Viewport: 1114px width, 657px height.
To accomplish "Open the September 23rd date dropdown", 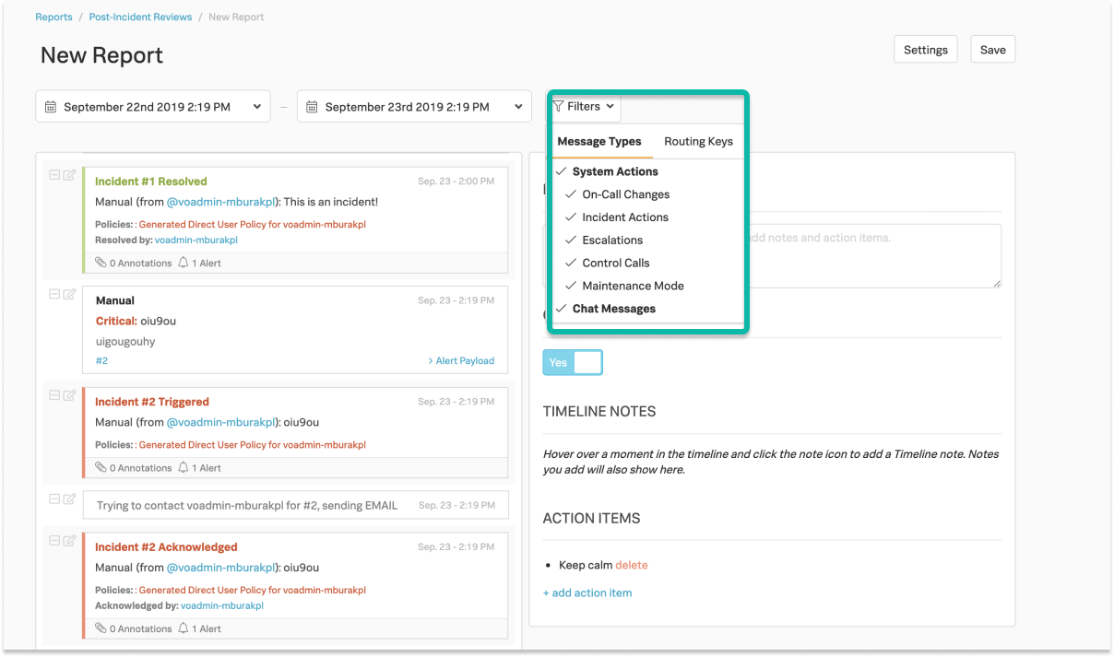I will [x=519, y=106].
